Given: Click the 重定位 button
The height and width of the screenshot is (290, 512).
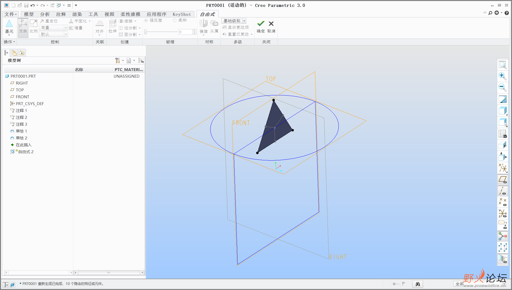Looking at the screenshot, I should (49, 21).
